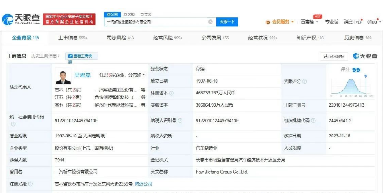Screen dimensions: 383x193
Task: Switch to the 上市信息 tab
Action: (x=73, y=38)
